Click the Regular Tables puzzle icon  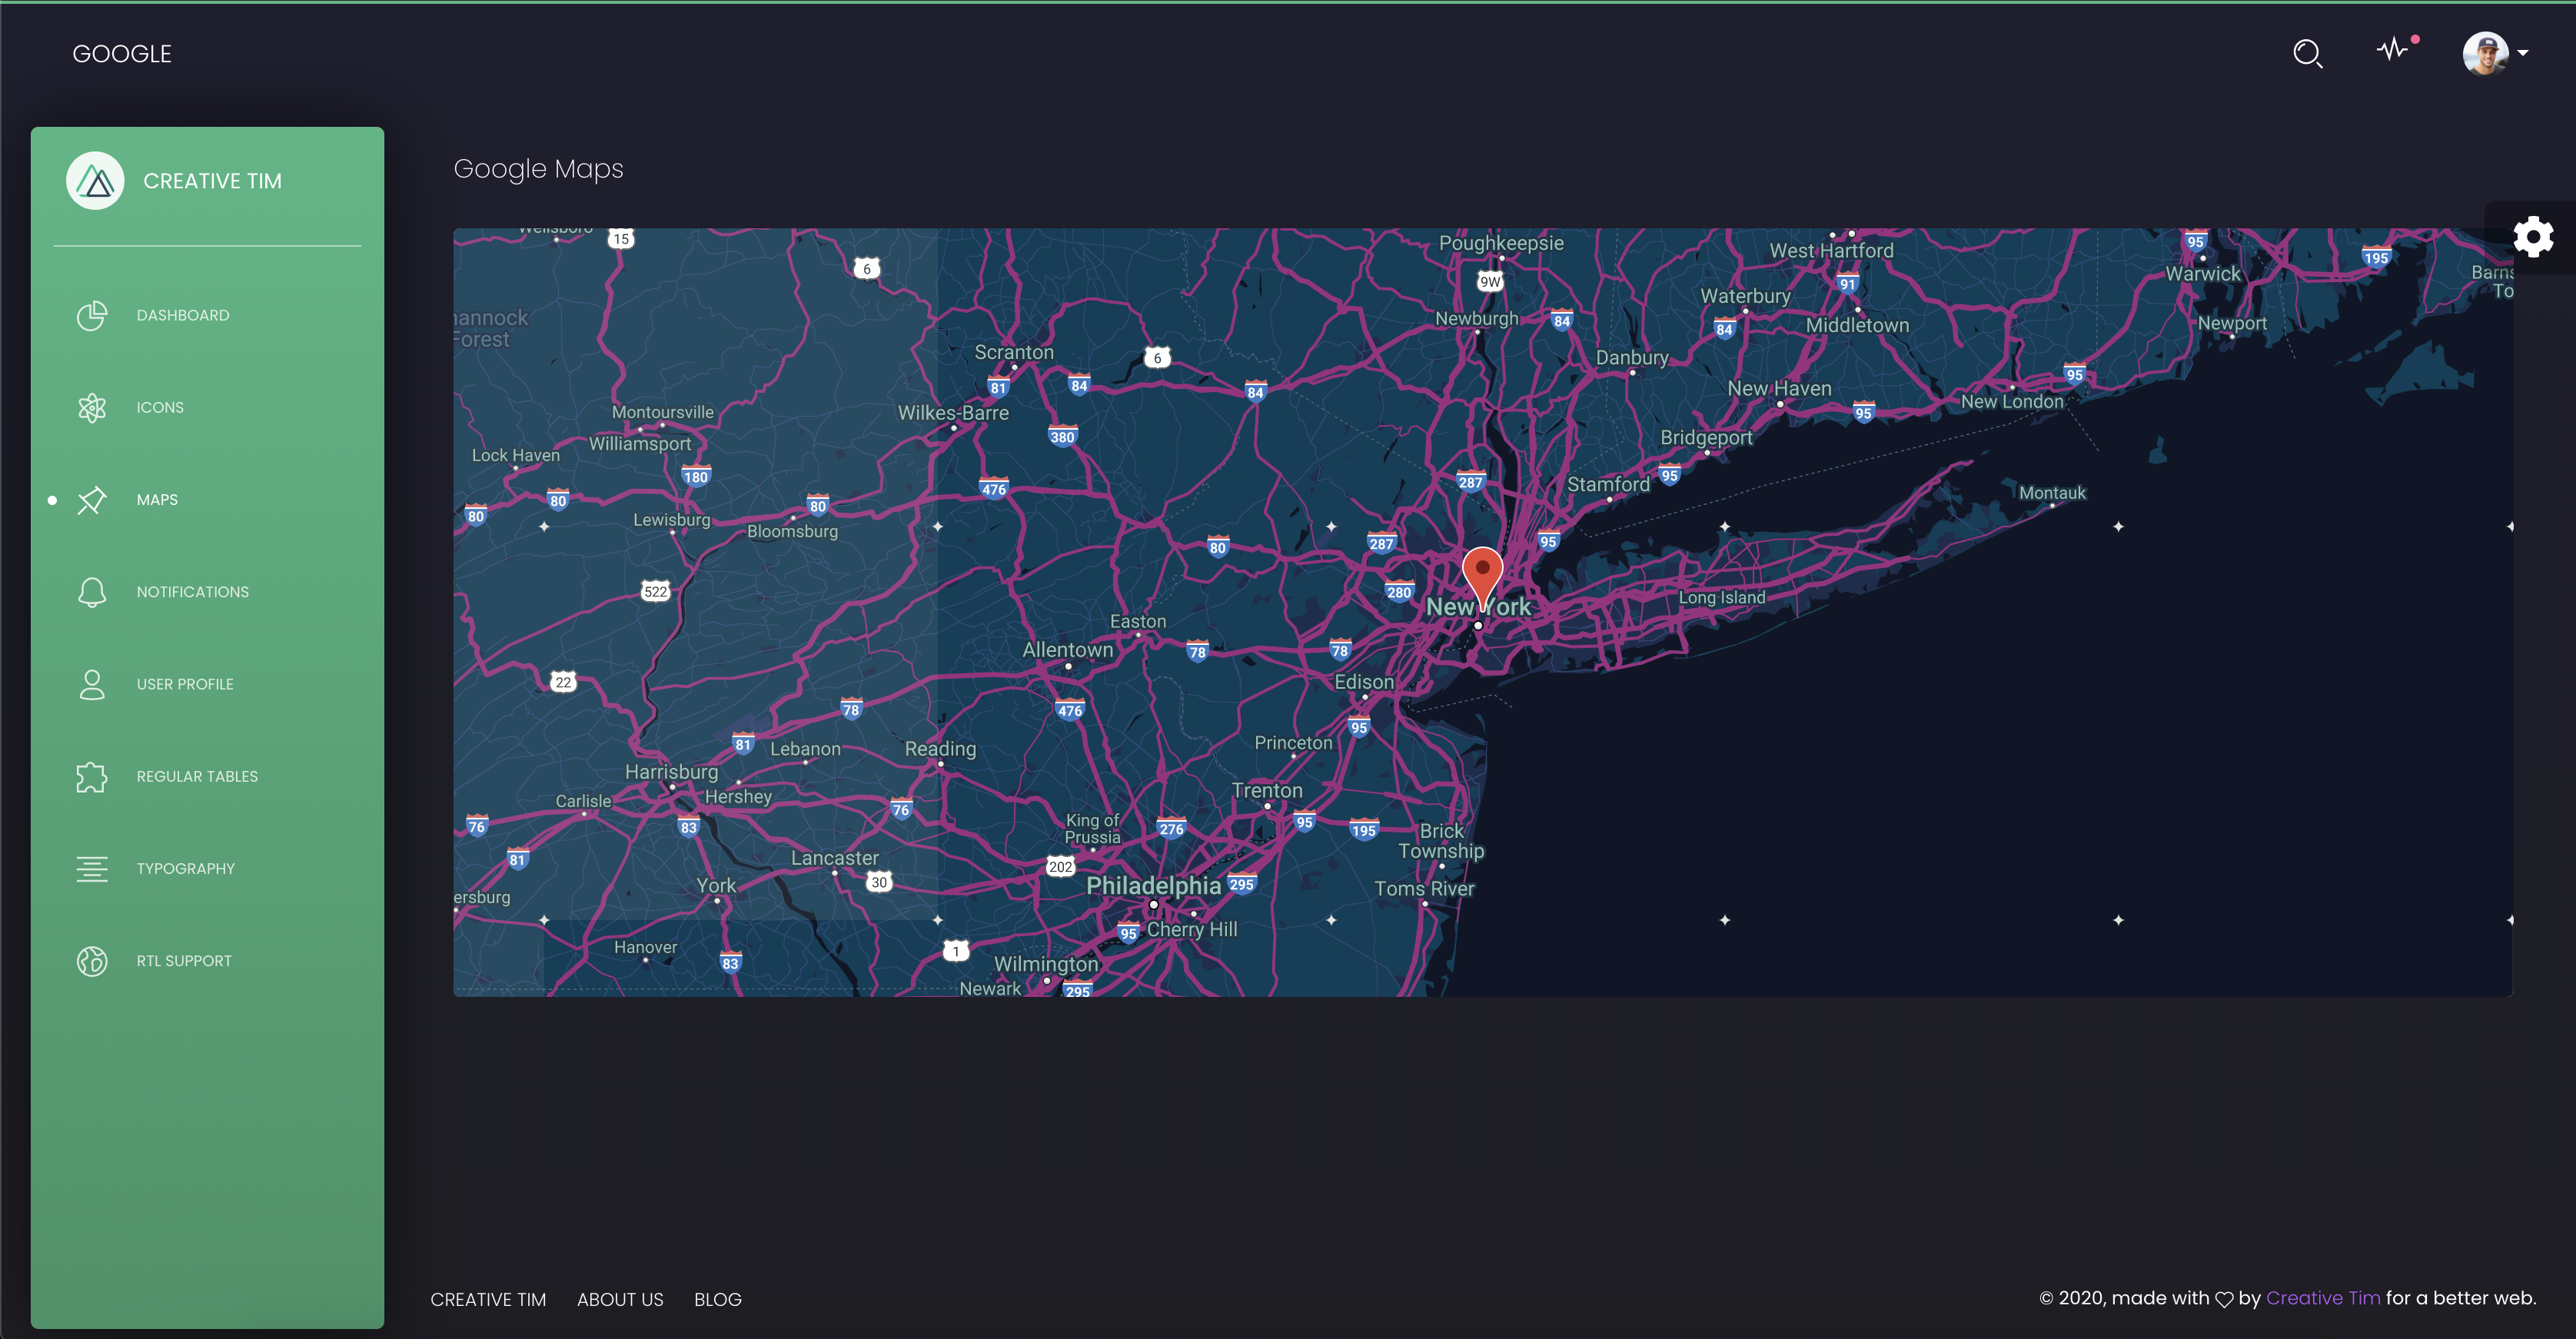[92, 777]
